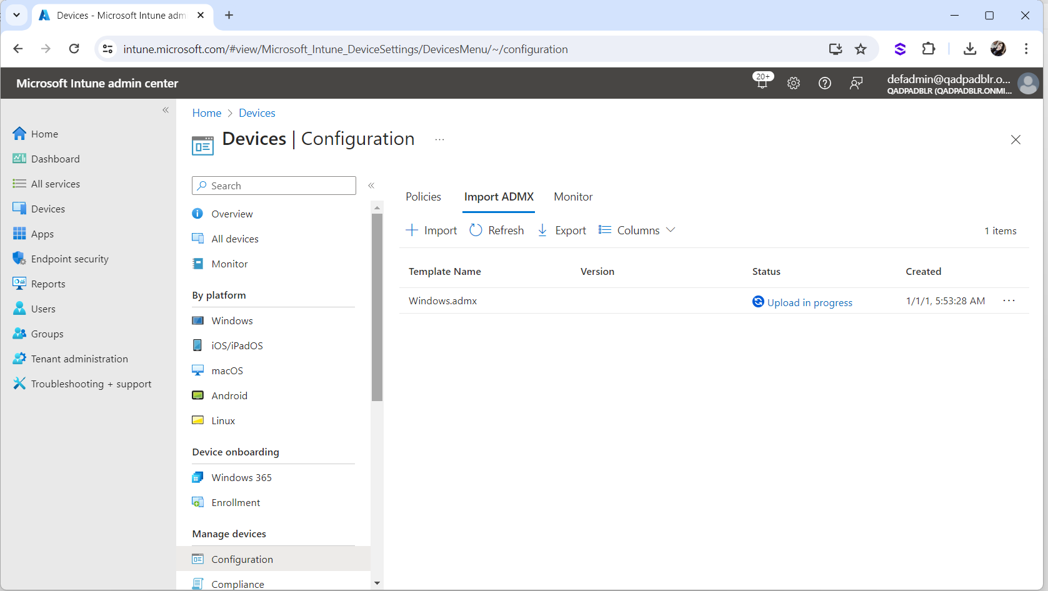
Task: Click the resource menu Search box
Action: [274, 186]
